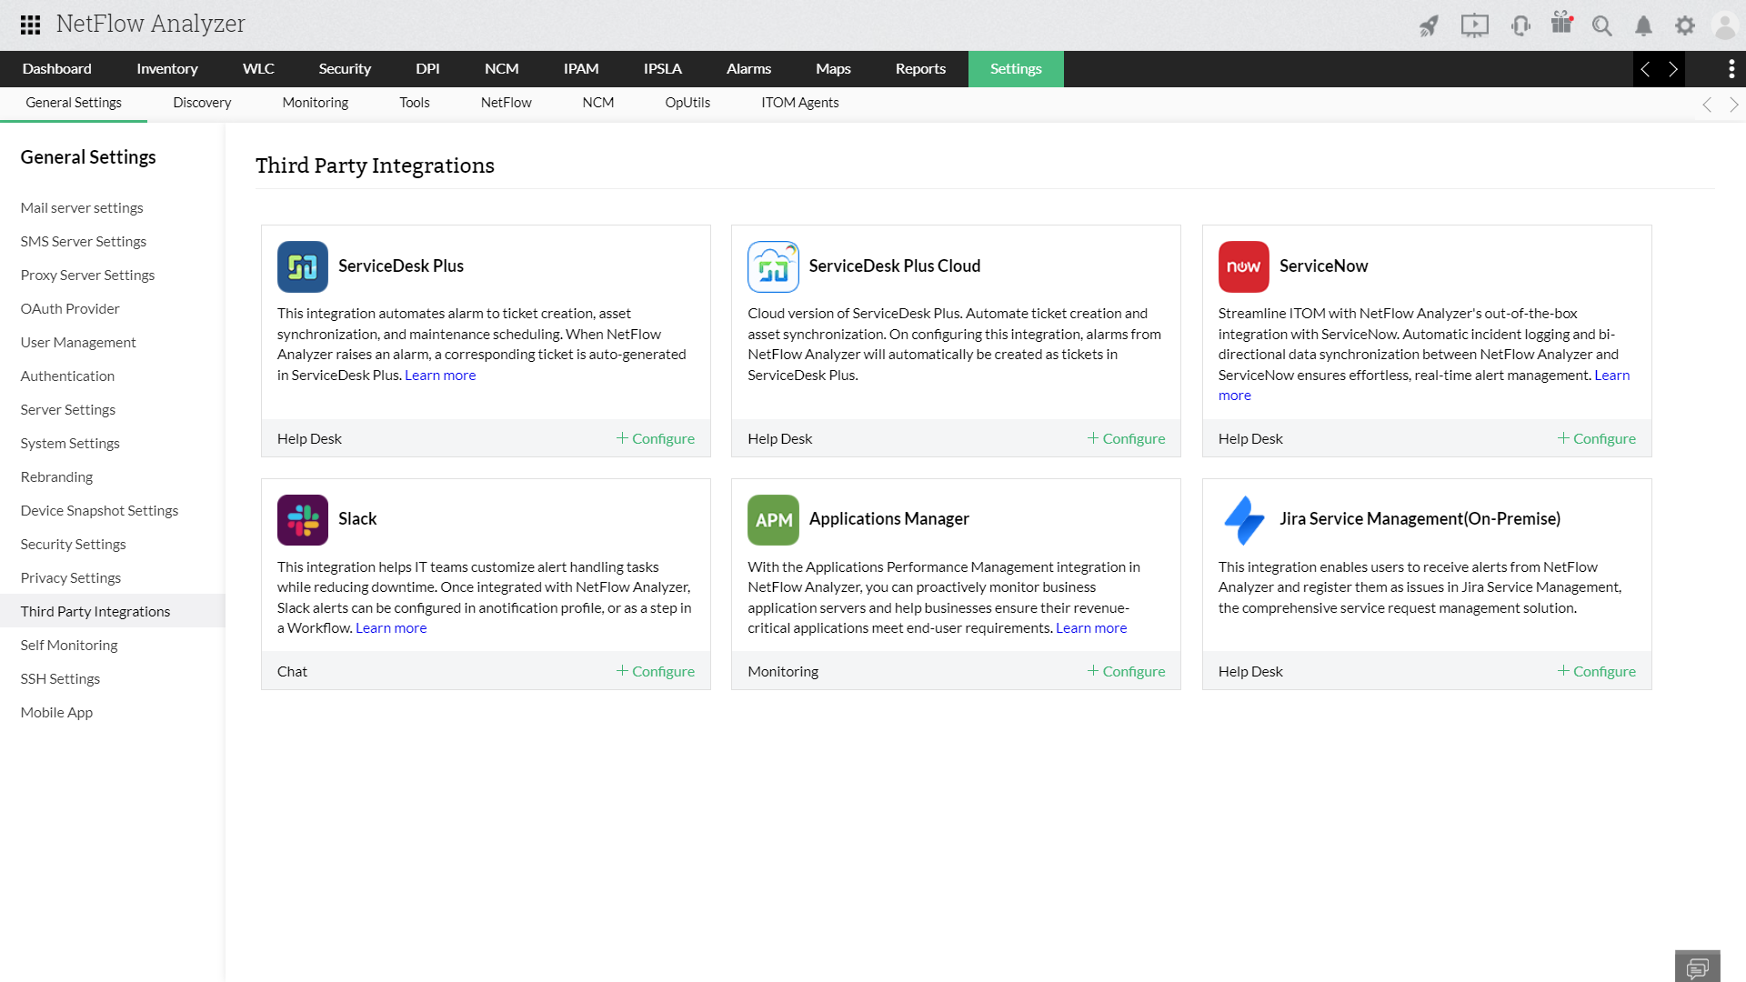Toggle to the ITOM Agents tab
The height and width of the screenshot is (982, 1746).
coord(800,102)
